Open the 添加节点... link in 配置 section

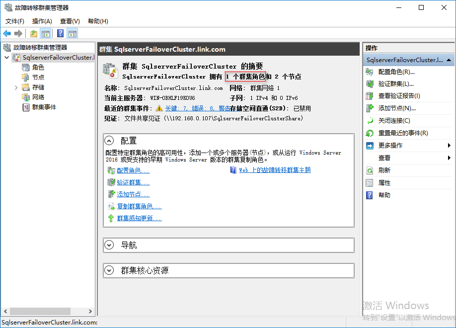coord(133,194)
